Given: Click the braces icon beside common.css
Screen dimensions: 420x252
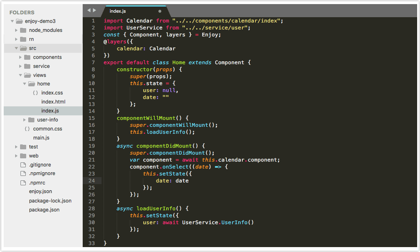Looking at the screenshot, I should (27, 129).
